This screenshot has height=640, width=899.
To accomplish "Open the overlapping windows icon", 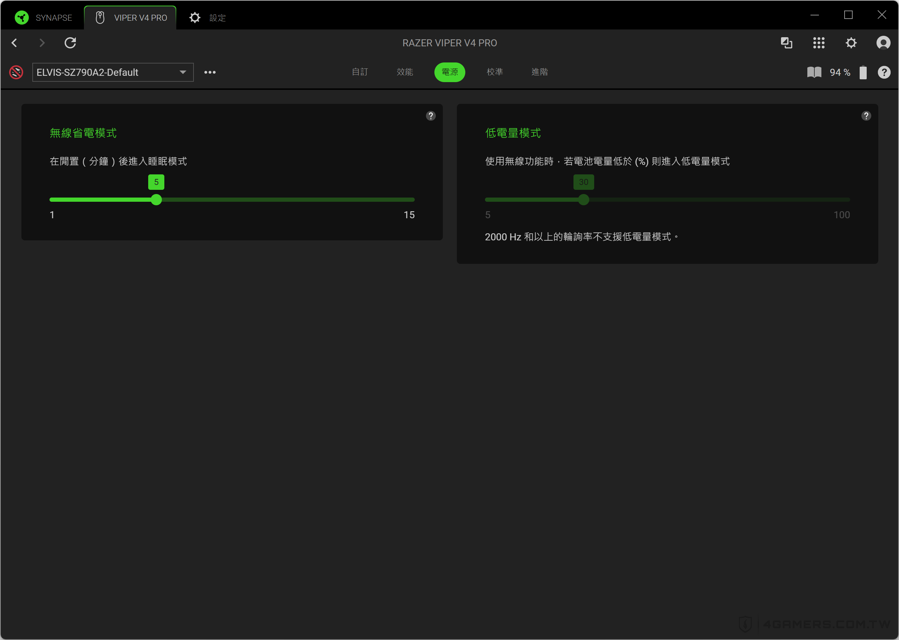I will coord(787,42).
